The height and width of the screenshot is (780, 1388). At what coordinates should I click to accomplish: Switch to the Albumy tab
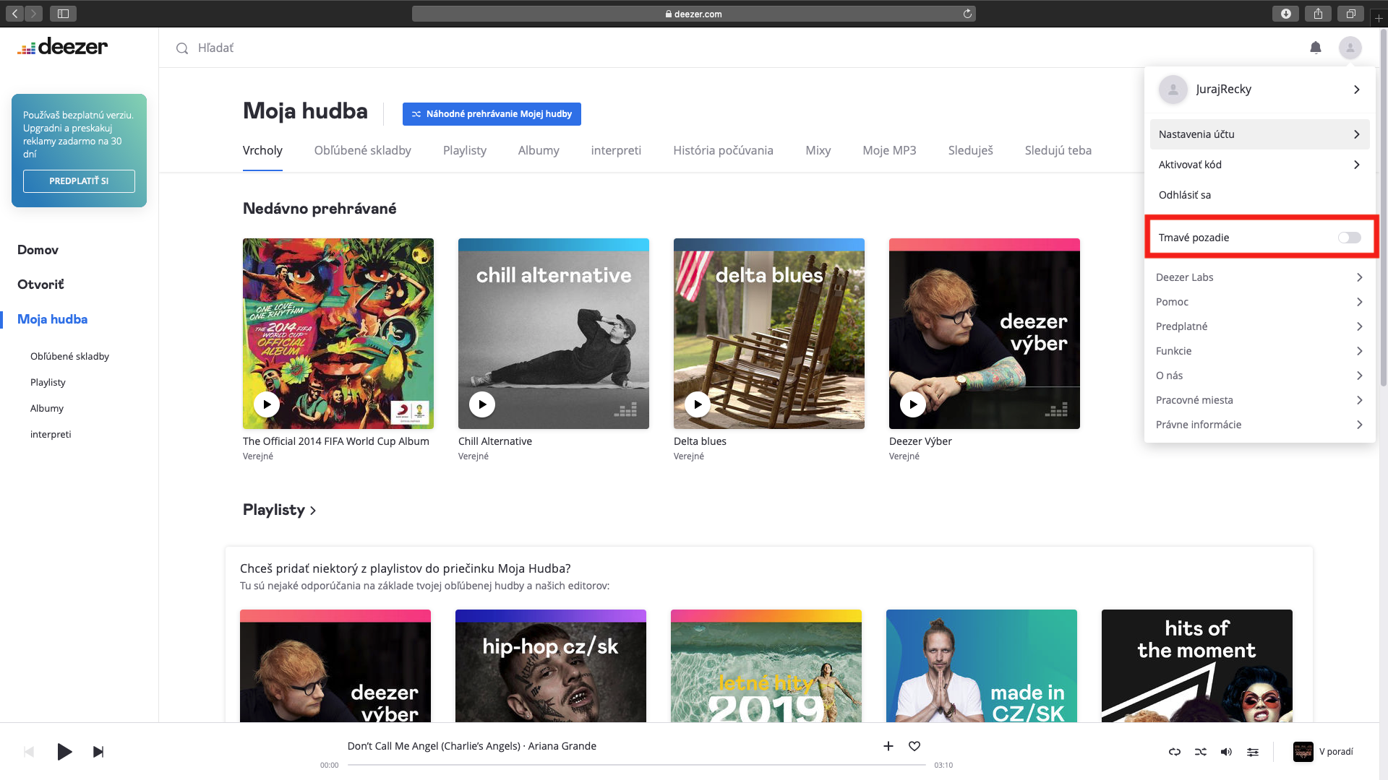pos(539,150)
